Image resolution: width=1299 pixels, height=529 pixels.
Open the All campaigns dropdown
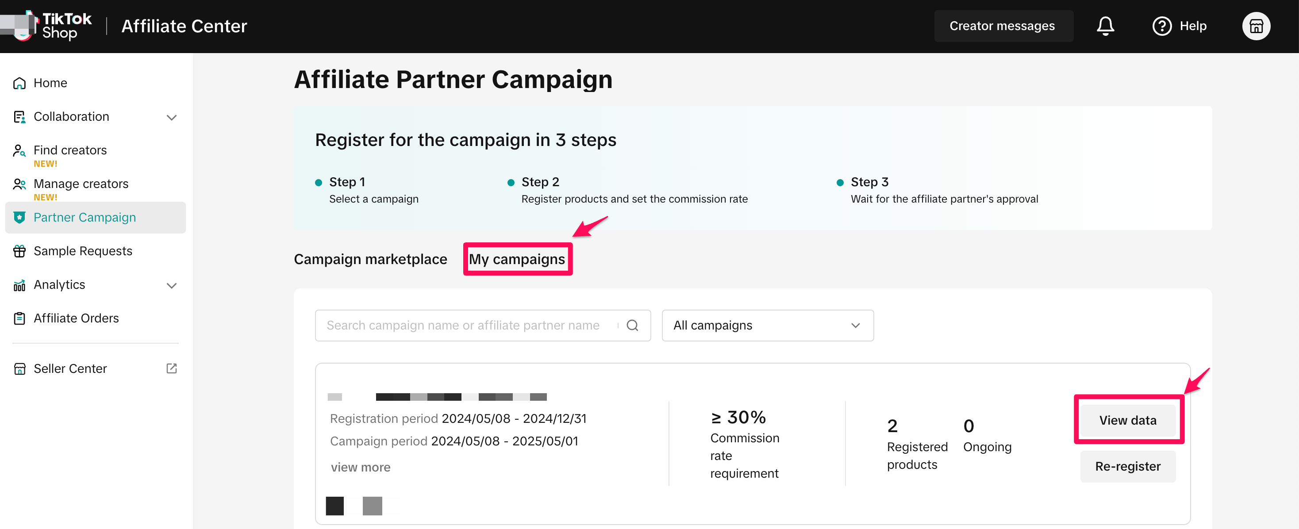(767, 325)
